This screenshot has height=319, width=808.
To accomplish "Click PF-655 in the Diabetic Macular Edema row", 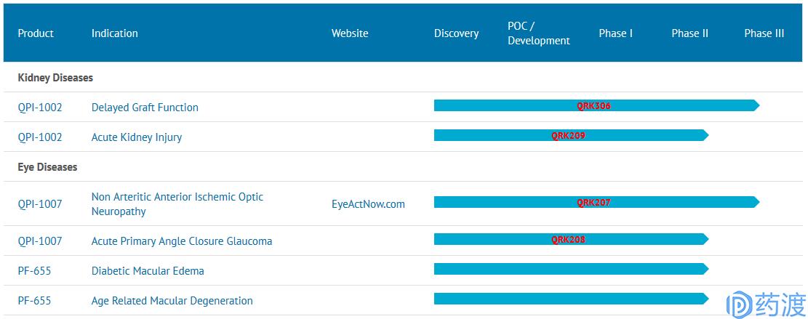I will click(x=34, y=271).
